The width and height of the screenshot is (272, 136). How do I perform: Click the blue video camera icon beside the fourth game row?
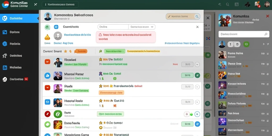point(47,102)
